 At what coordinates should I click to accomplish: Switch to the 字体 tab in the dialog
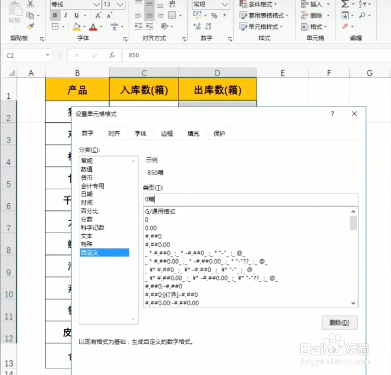(x=140, y=133)
